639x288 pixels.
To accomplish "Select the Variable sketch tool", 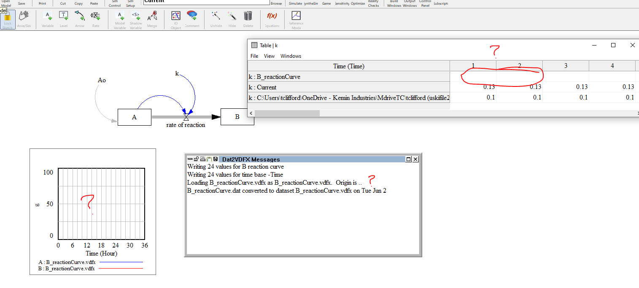I will (48, 20).
